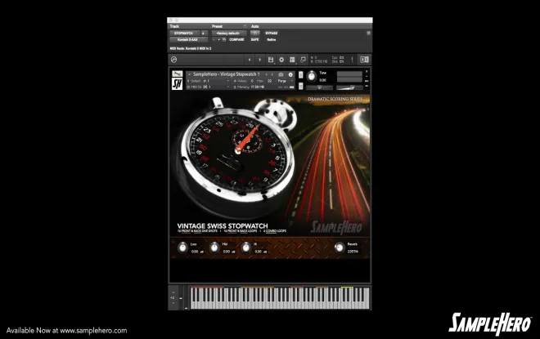Toggle the instrument solo S button

(300, 74)
